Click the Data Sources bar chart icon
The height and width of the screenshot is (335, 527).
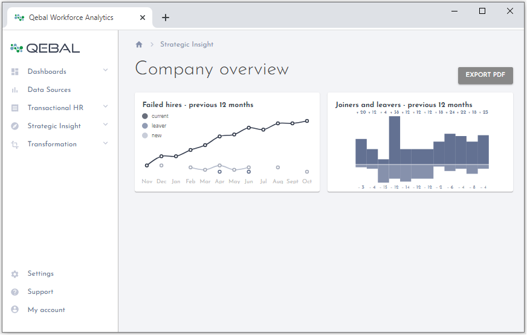[x=15, y=90]
